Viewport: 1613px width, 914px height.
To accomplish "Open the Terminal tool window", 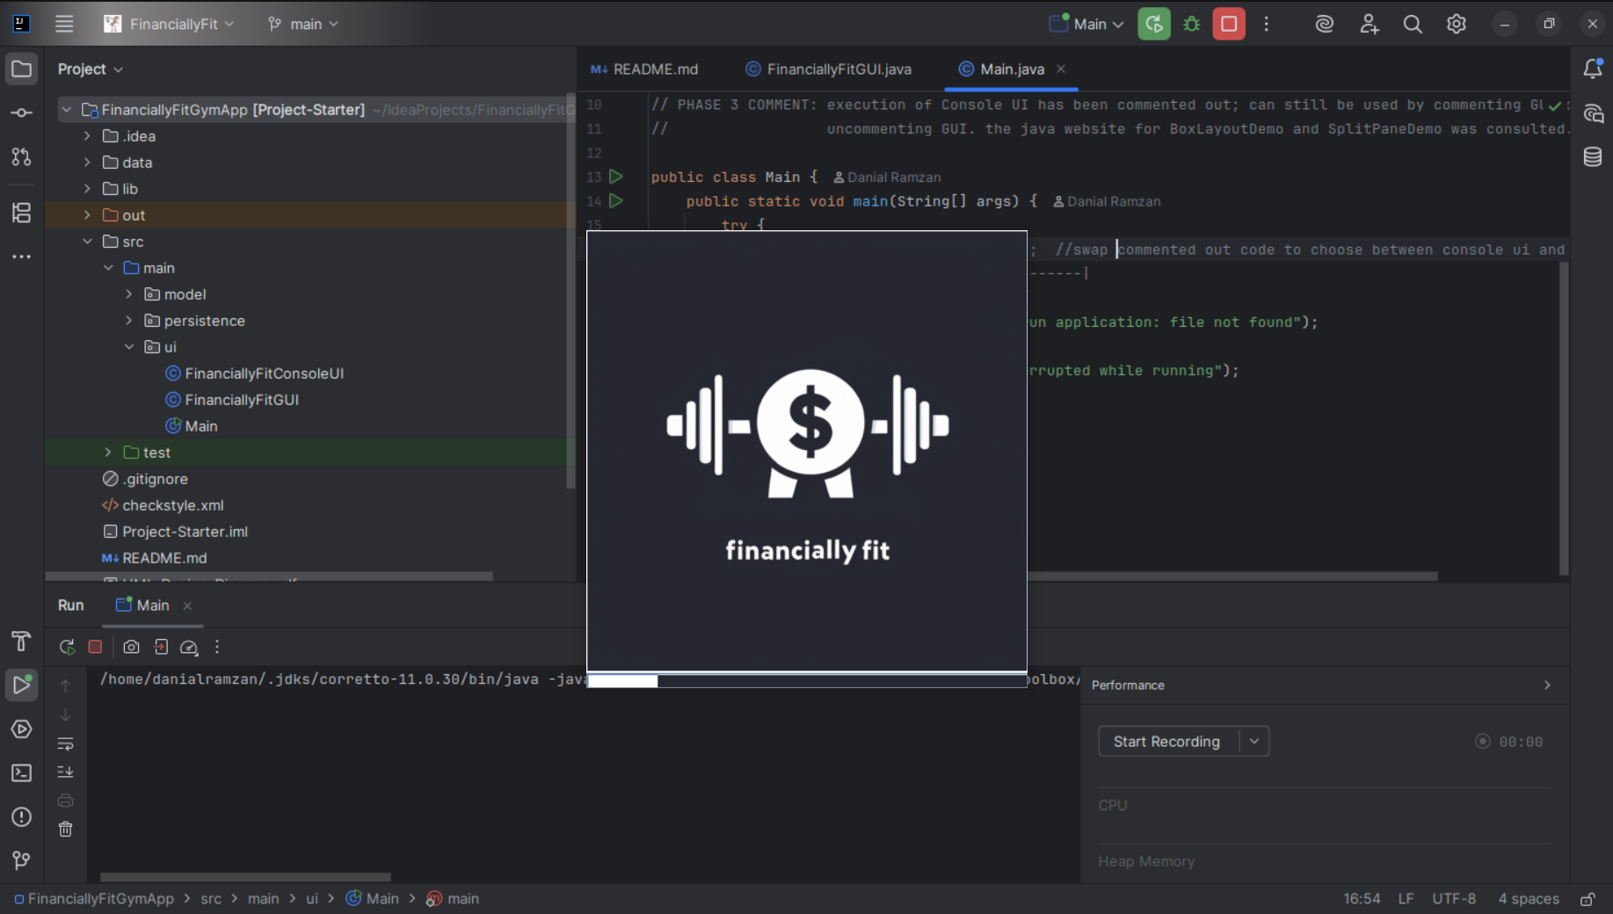I will pos(21,773).
